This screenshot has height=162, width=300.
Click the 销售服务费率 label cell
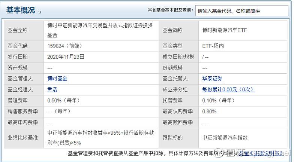(x=24, y=111)
